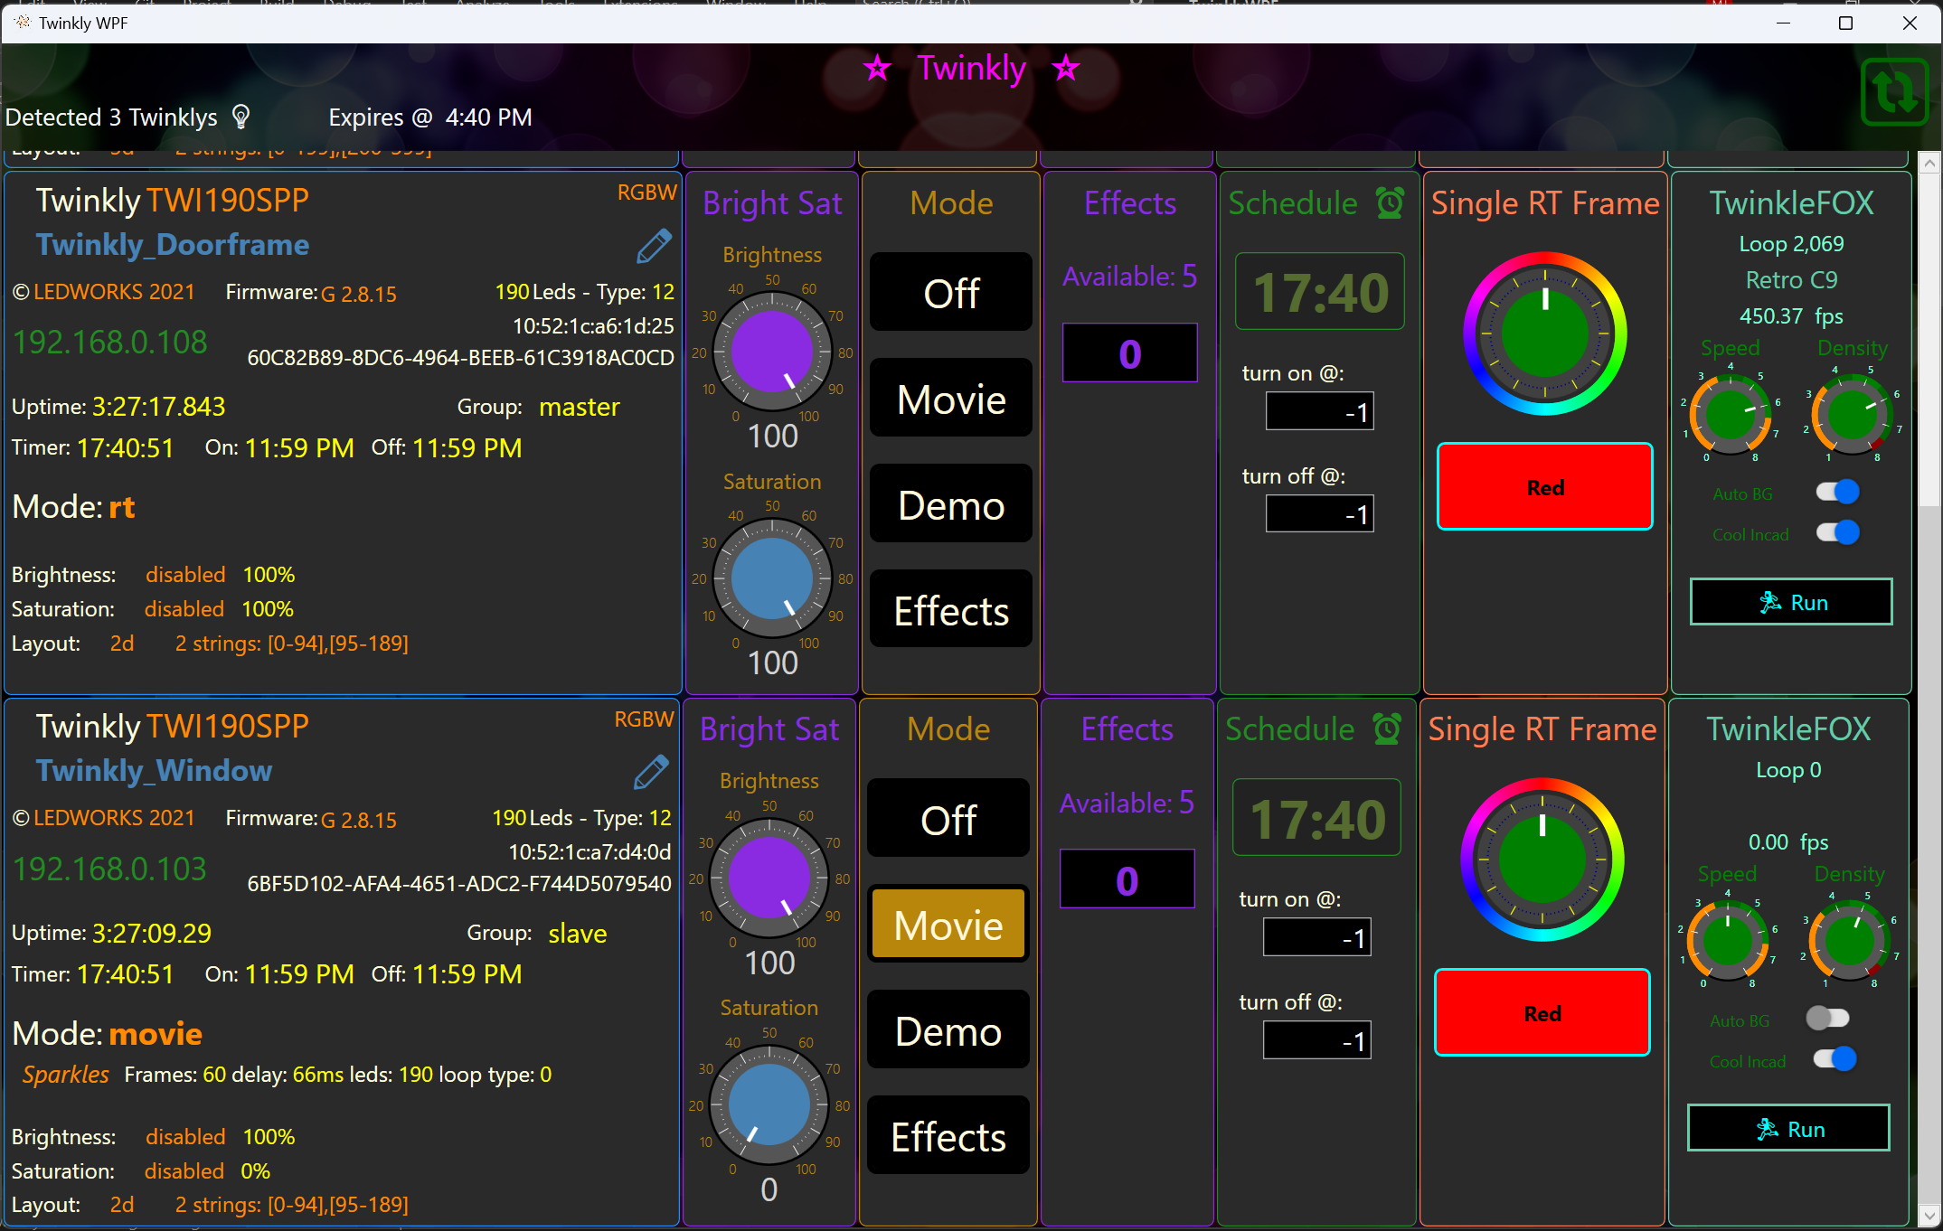
Task: Click the Schedule alarm clock icon for Twinkly_Window
Action: coord(1387,728)
